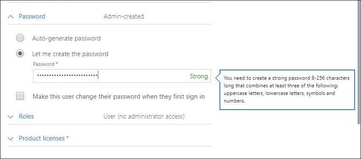
Task: Click the tooltip pointer arrow beside the password field
Action: click(x=217, y=78)
